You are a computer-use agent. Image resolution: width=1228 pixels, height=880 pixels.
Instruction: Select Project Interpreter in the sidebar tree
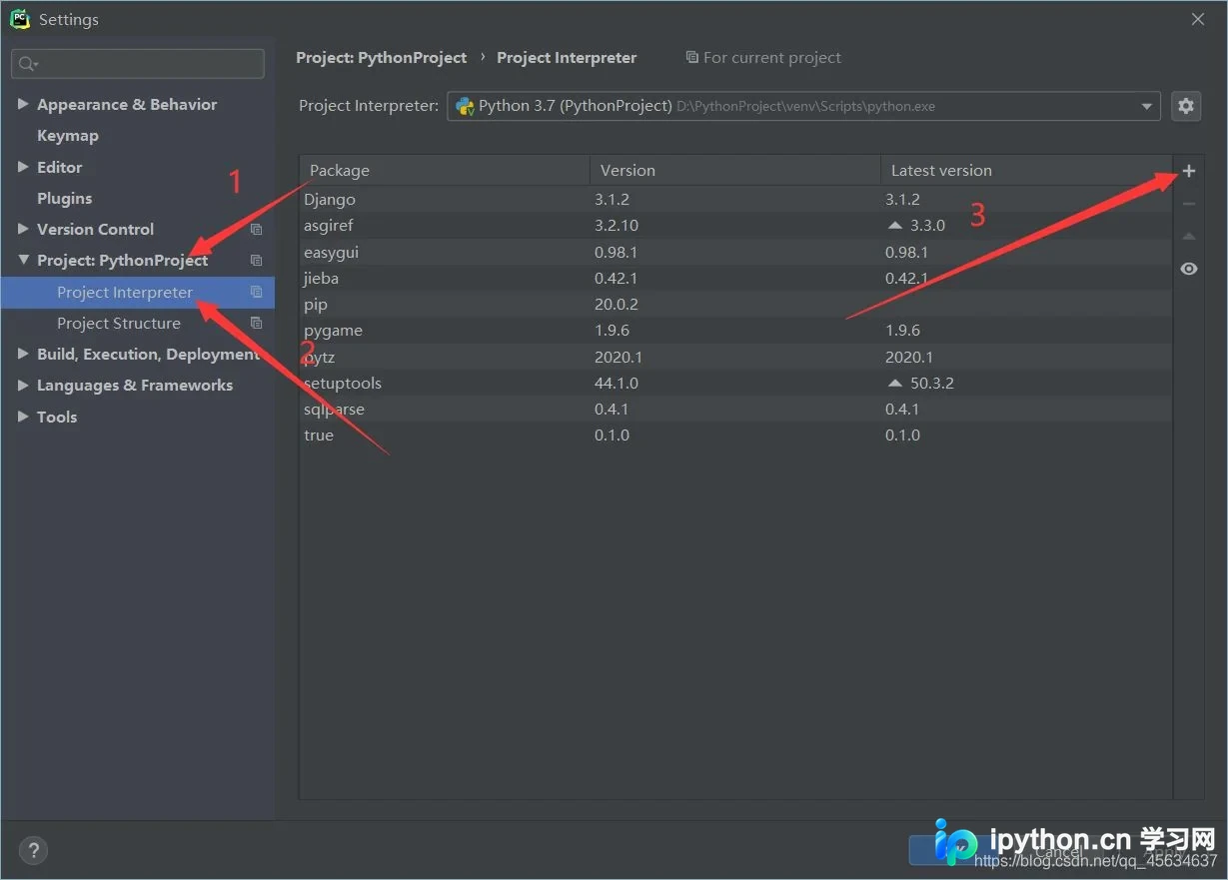pos(125,293)
